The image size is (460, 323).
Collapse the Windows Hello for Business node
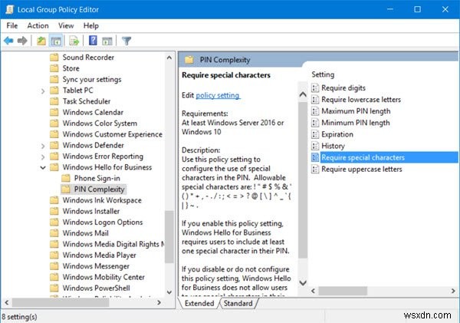coord(43,167)
